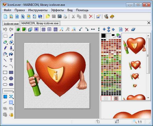
Task: Select the outlined Rectangle tool
Action: click(5, 72)
